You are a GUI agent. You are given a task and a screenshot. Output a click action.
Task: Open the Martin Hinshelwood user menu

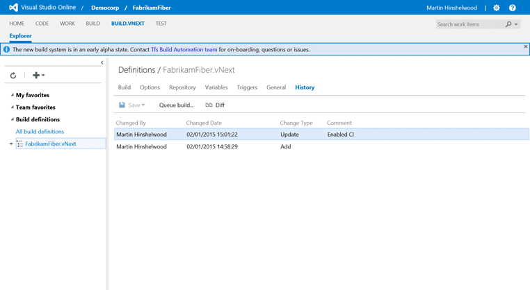(x=451, y=8)
